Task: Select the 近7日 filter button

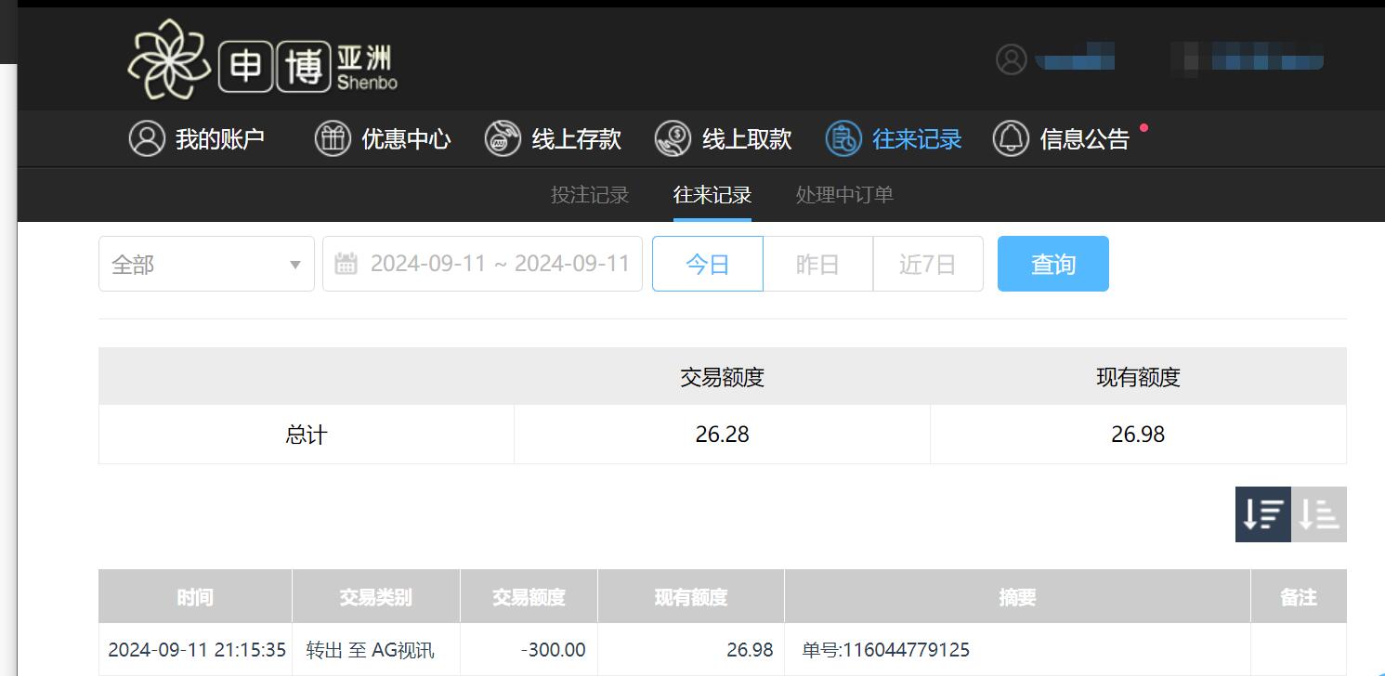Action: tap(928, 263)
